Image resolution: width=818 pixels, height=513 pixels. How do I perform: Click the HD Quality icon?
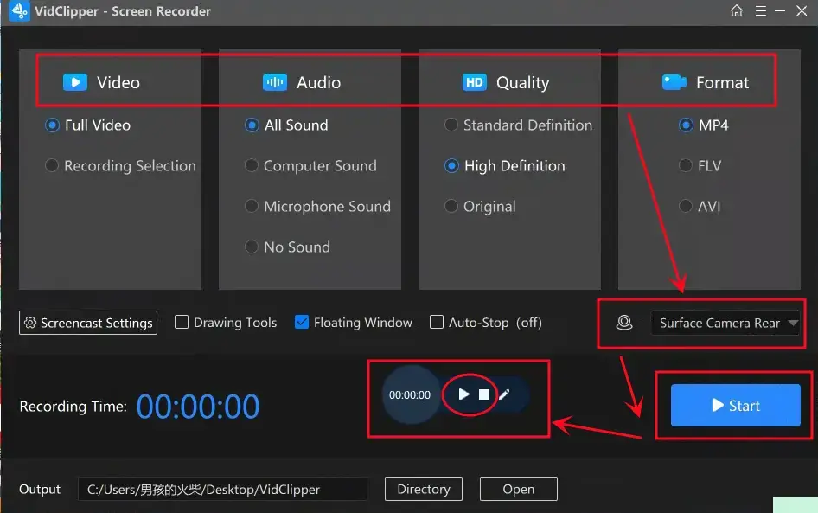pos(474,82)
